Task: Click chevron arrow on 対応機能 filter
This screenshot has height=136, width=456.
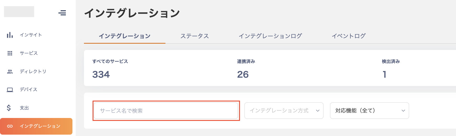Action: tap(403, 111)
